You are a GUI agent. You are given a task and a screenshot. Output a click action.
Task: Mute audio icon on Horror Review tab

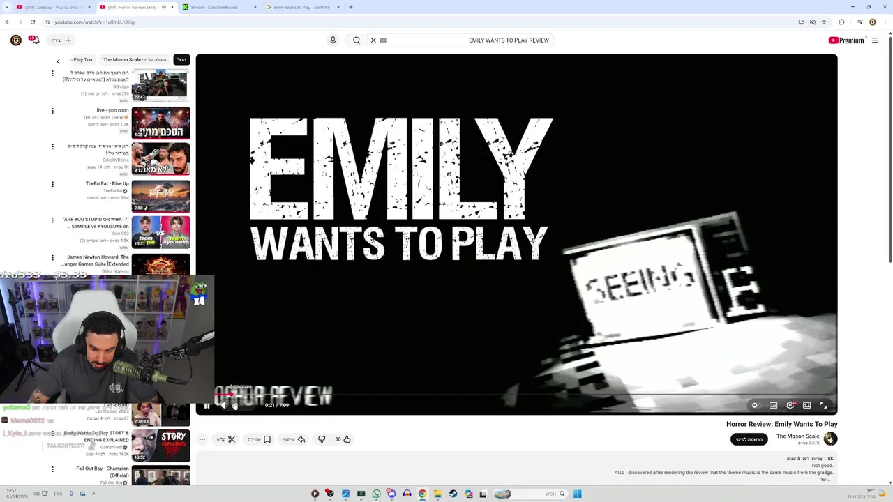tap(163, 7)
